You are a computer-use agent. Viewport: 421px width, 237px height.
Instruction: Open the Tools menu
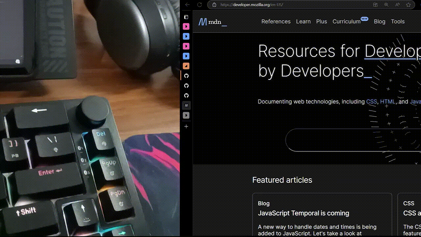[x=398, y=21]
